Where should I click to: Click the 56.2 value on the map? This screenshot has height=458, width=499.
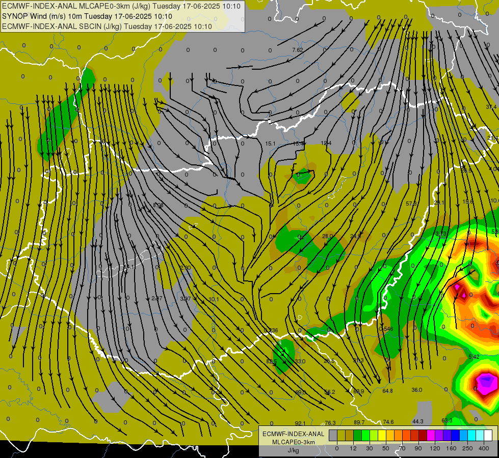pyautogui.click(x=329, y=392)
